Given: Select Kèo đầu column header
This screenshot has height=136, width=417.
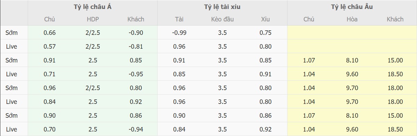Looking at the screenshot, I should [x=222, y=19].
